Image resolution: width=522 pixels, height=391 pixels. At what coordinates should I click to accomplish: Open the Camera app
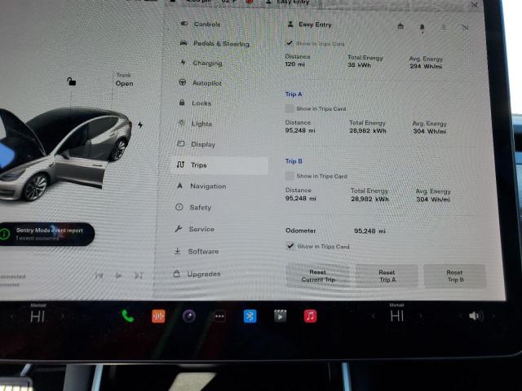(189, 316)
